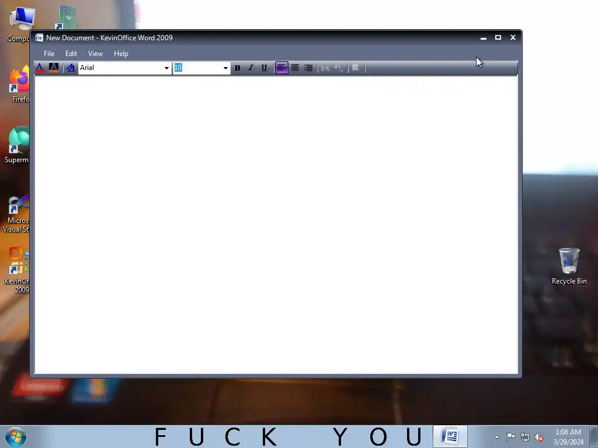
Task: Open the text highlight color tool
Action: coord(53,68)
